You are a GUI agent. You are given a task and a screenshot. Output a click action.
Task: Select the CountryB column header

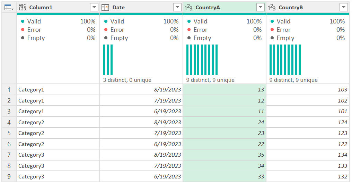[308, 7]
